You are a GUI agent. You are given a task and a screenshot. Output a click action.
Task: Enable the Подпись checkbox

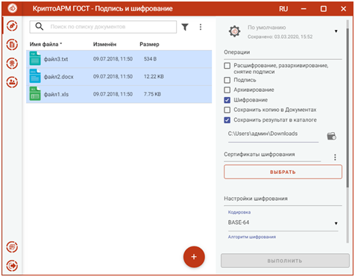227,80
